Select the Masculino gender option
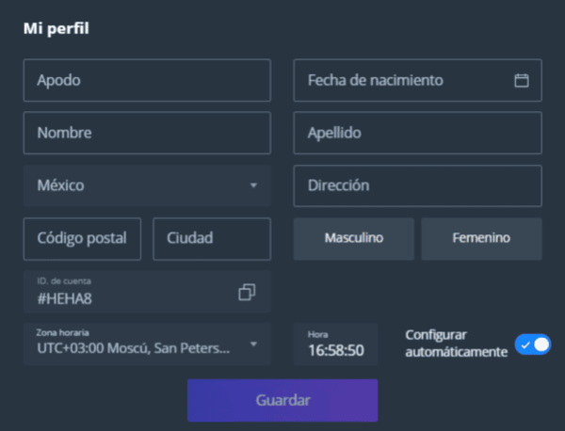 [354, 238]
